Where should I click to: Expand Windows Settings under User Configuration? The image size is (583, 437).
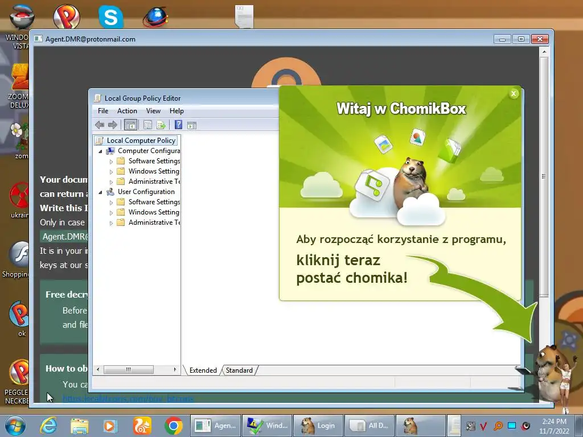(x=111, y=213)
